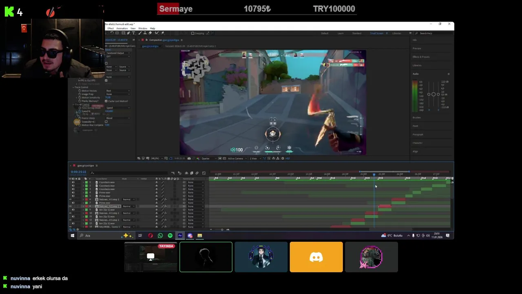Open the Time Remap Mode 'Speed' dropdown
The image size is (522, 294).
point(118,108)
